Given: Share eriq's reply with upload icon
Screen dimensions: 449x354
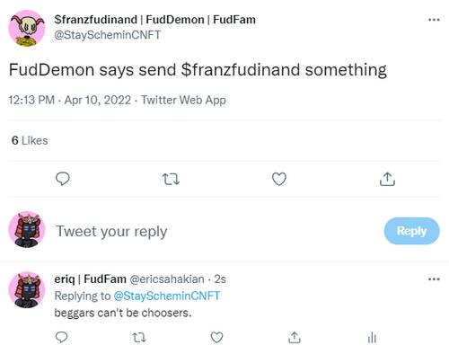Looking at the screenshot, I should [x=295, y=337].
